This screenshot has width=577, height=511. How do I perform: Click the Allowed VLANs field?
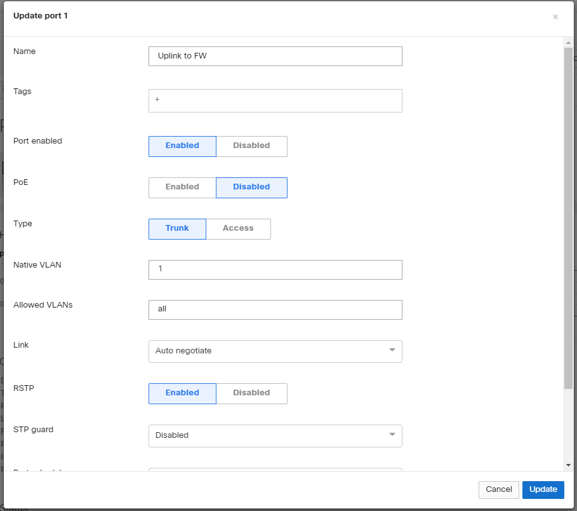pyautogui.click(x=275, y=310)
